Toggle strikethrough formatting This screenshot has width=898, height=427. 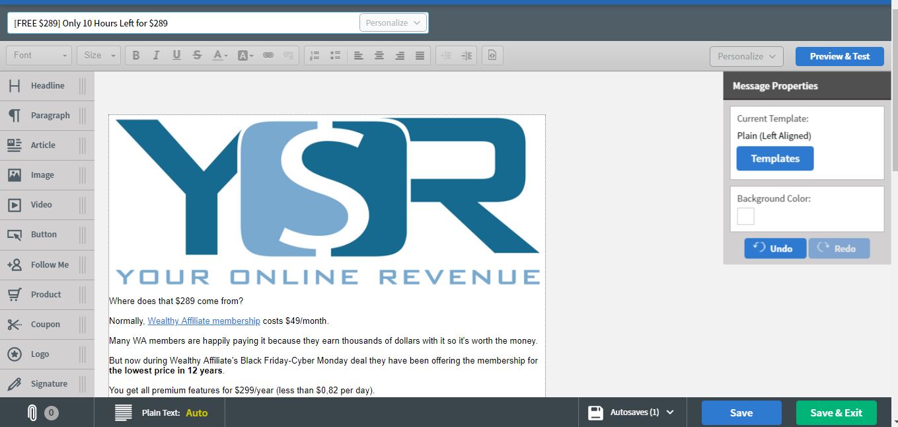click(x=197, y=56)
